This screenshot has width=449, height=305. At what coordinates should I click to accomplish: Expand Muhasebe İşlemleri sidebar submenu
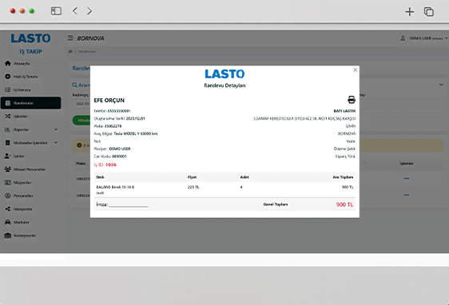[31, 143]
